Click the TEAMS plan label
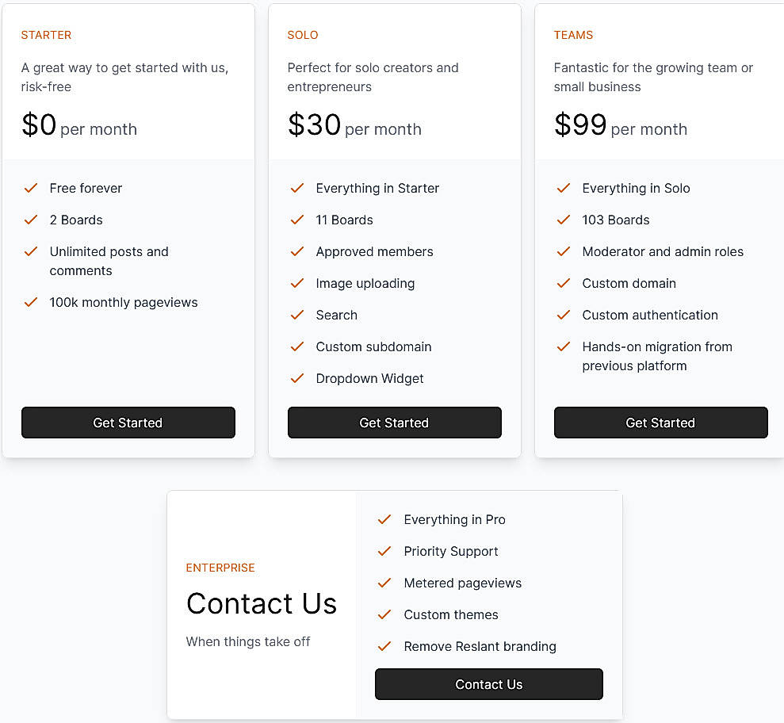 [x=573, y=35]
